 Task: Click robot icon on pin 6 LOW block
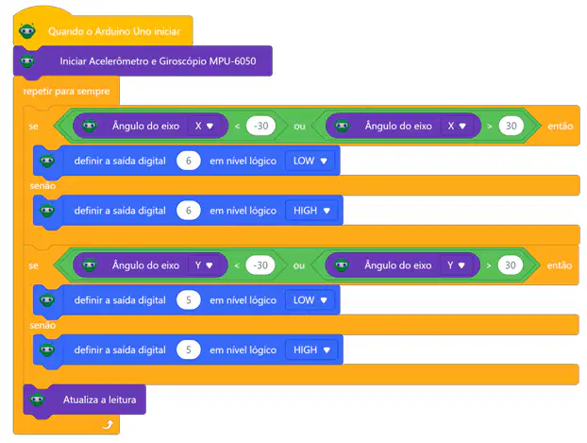click(47, 161)
